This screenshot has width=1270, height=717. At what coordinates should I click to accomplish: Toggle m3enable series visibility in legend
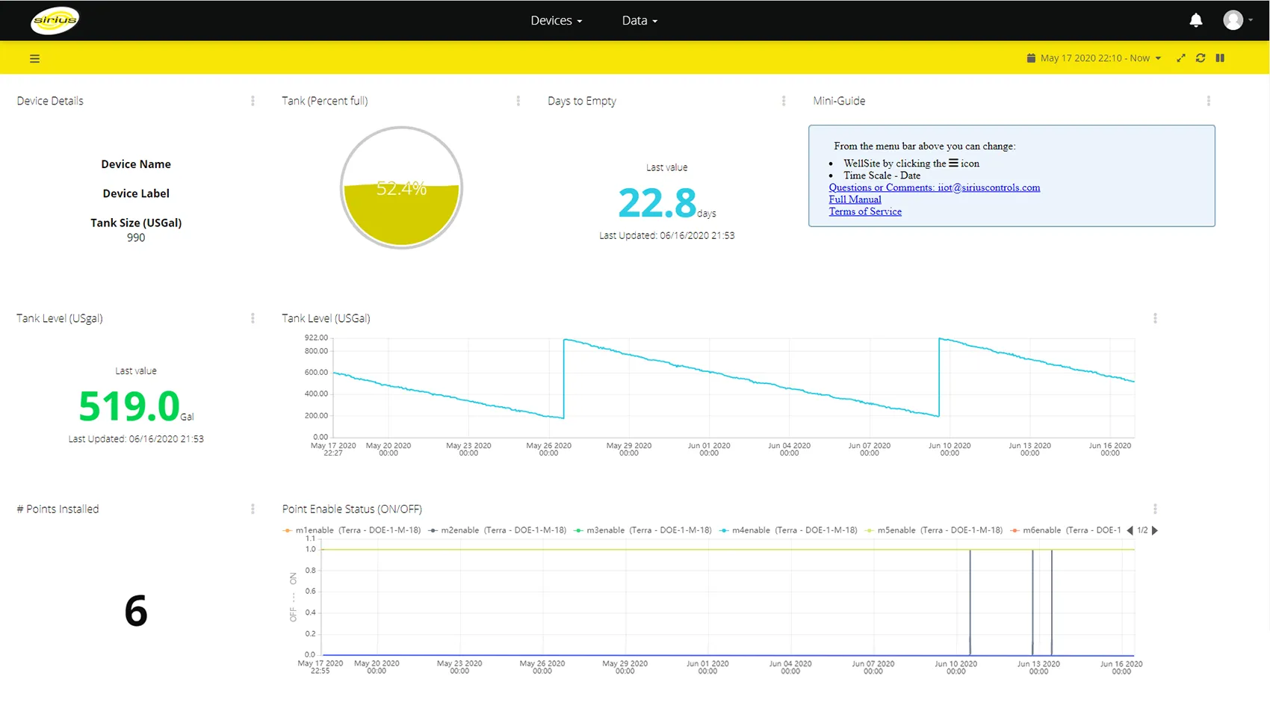pos(642,530)
